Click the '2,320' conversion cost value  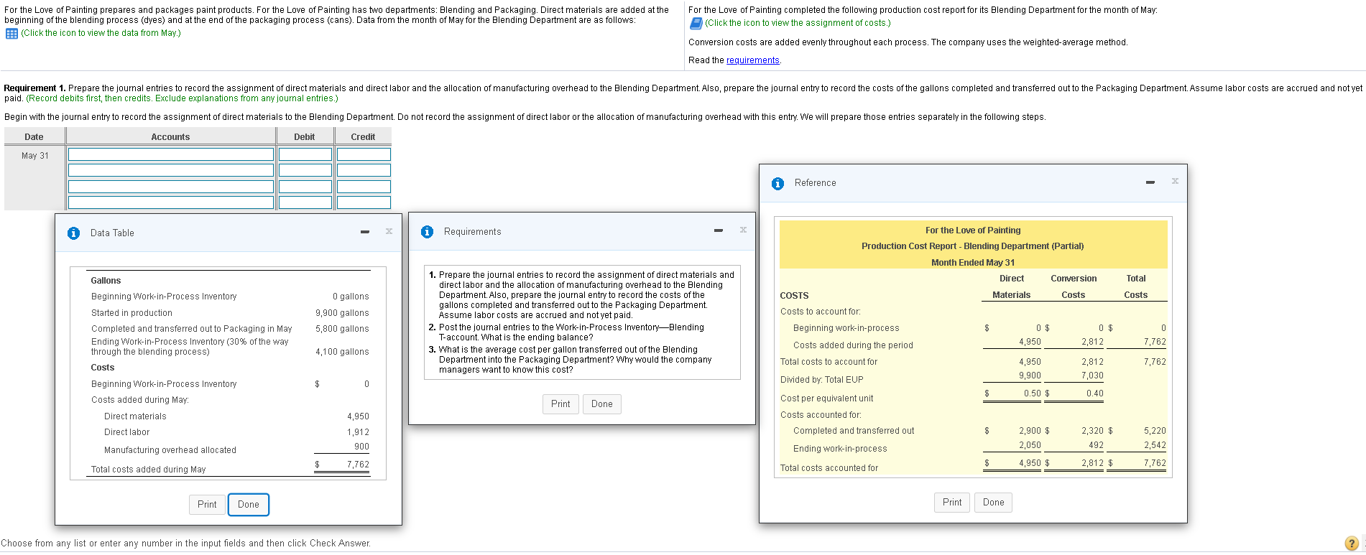pyautogui.click(x=1092, y=431)
